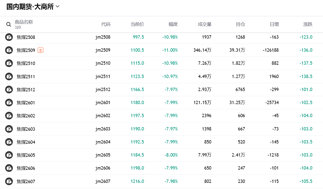Select the 焦煤2602 contract name
Viewport: 323px width, 189px height.
26,116
